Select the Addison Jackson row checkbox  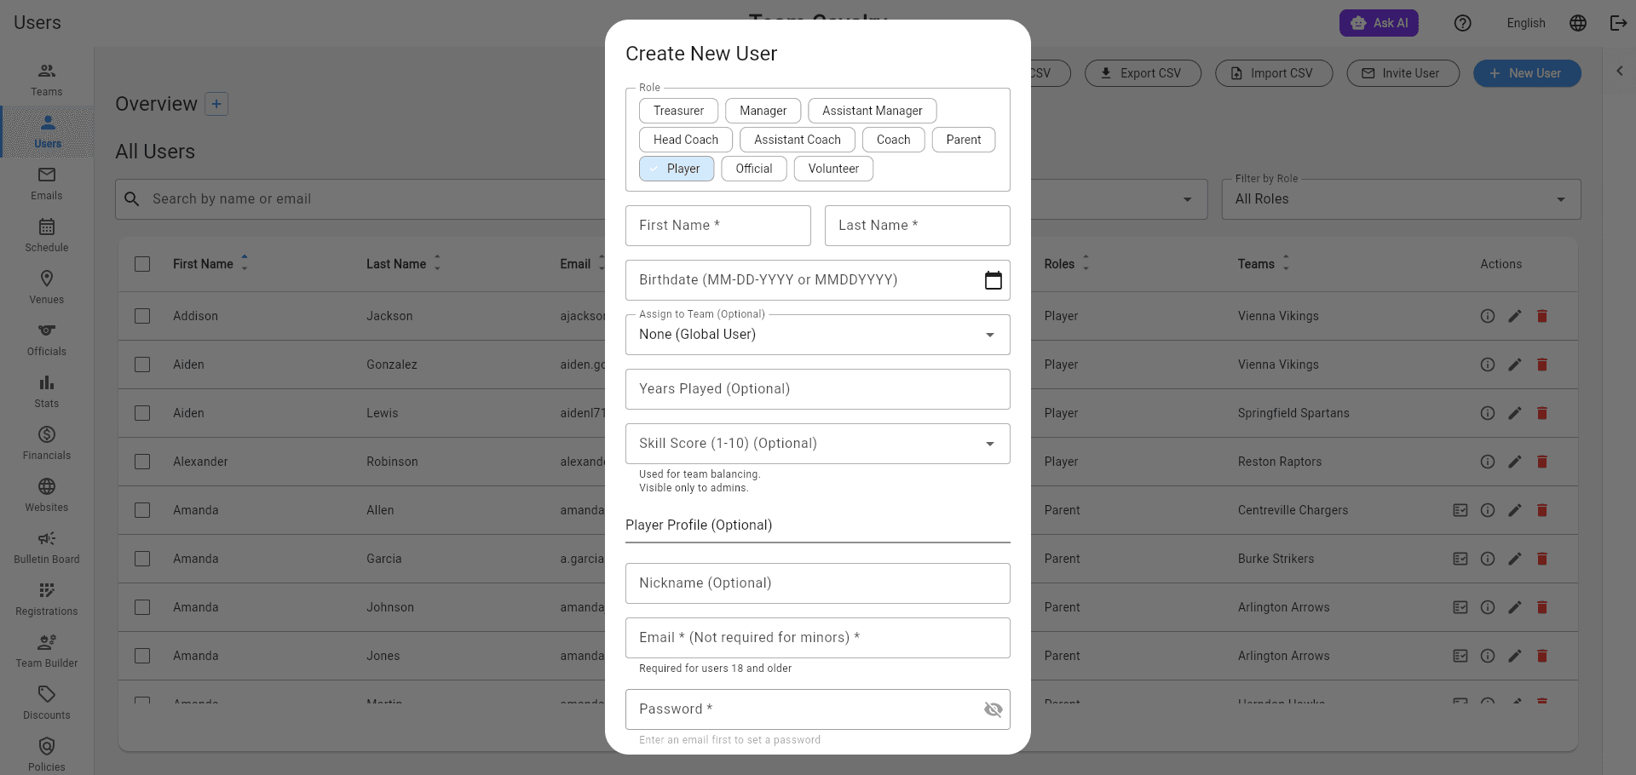click(x=142, y=316)
